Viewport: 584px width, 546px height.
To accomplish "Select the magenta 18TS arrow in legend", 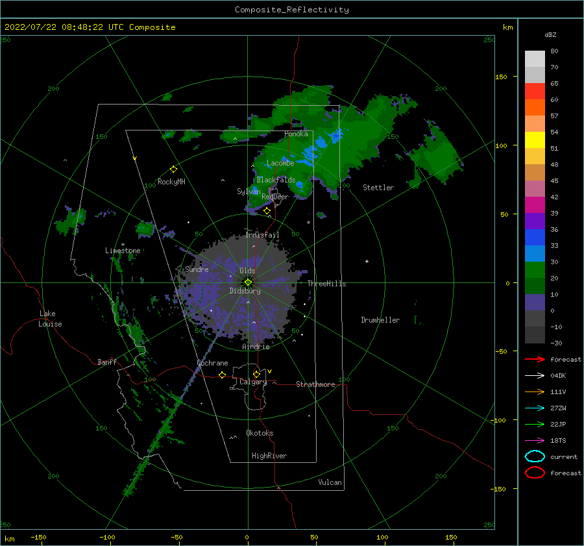I will pyautogui.click(x=535, y=441).
